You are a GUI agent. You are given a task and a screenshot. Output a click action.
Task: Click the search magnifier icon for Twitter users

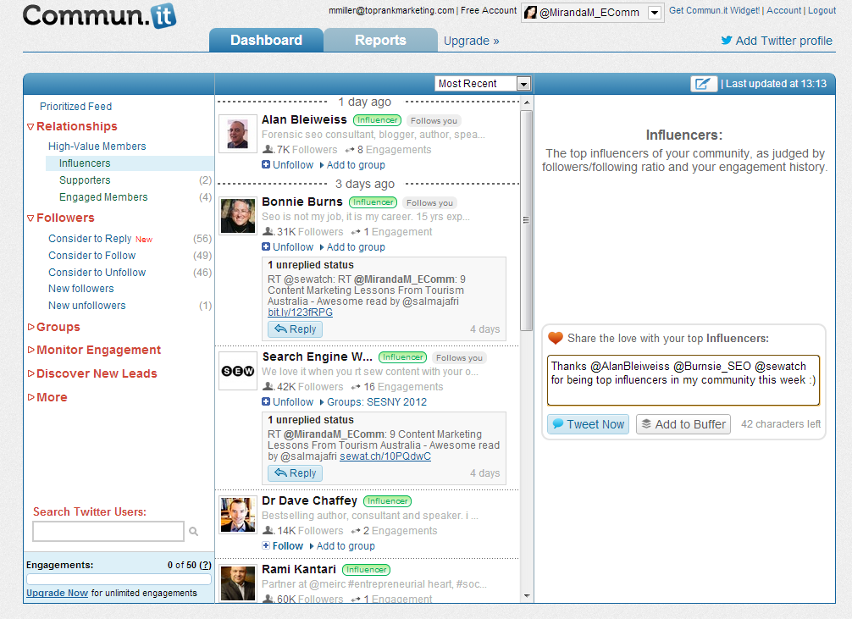tap(193, 532)
